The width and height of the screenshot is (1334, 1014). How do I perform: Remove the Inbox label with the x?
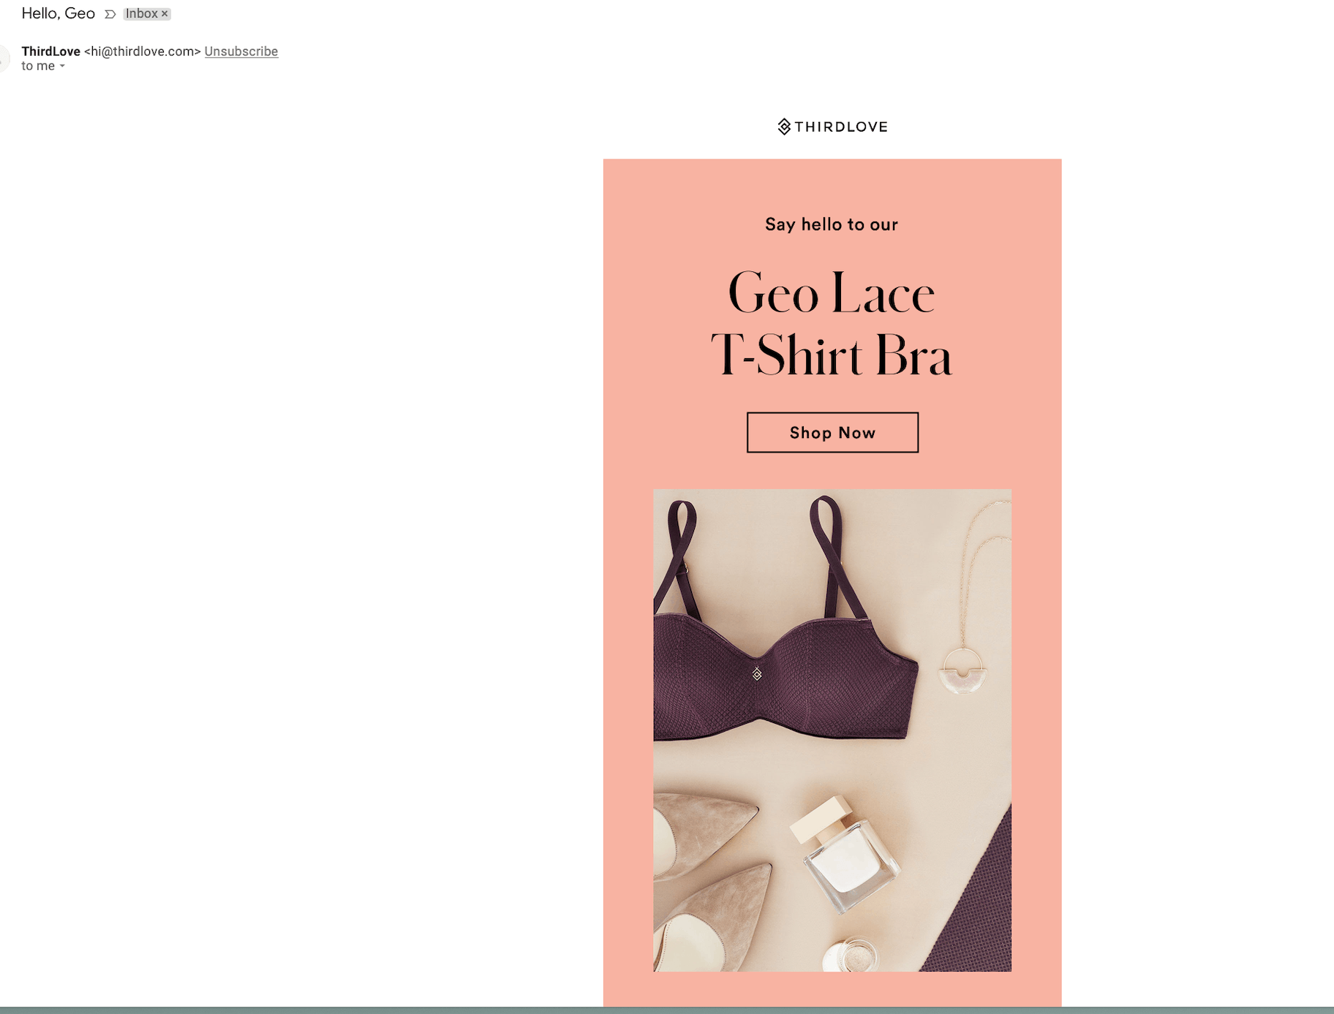(165, 14)
